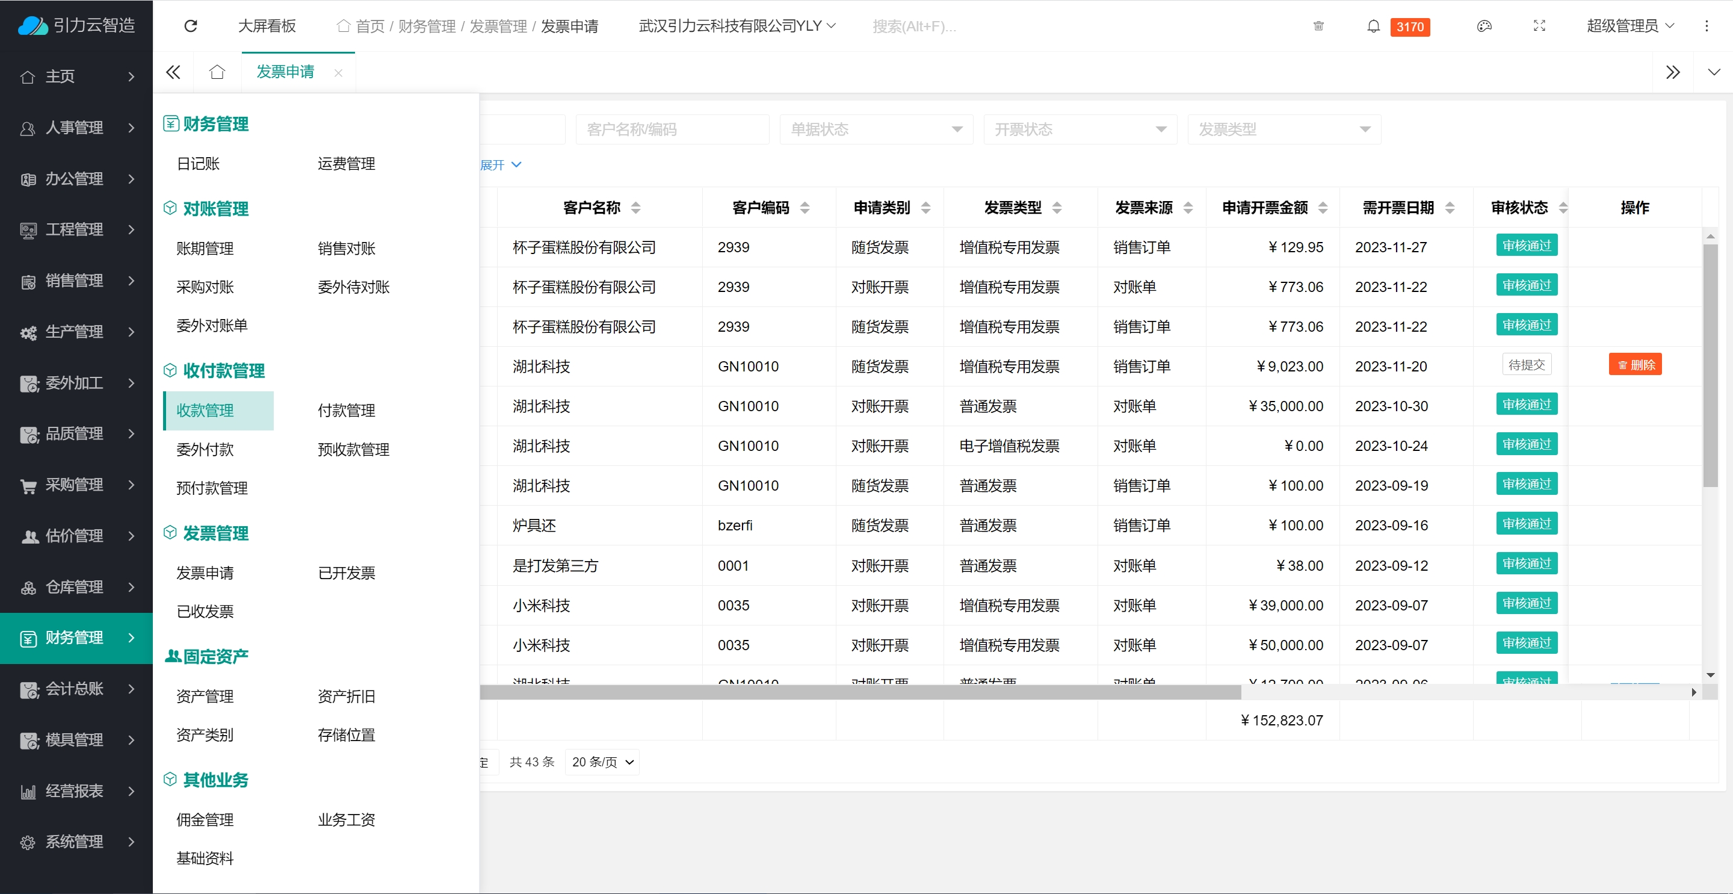Sort by 申请开票金额 column
Screen dimensions: 1733x894
(1323, 208)
